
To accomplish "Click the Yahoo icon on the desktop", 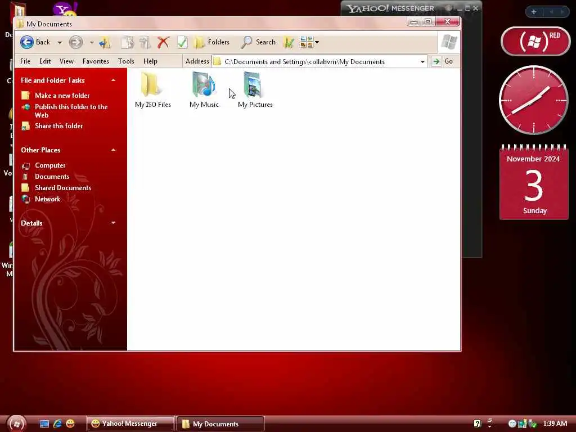I will (x=65, y=9).
